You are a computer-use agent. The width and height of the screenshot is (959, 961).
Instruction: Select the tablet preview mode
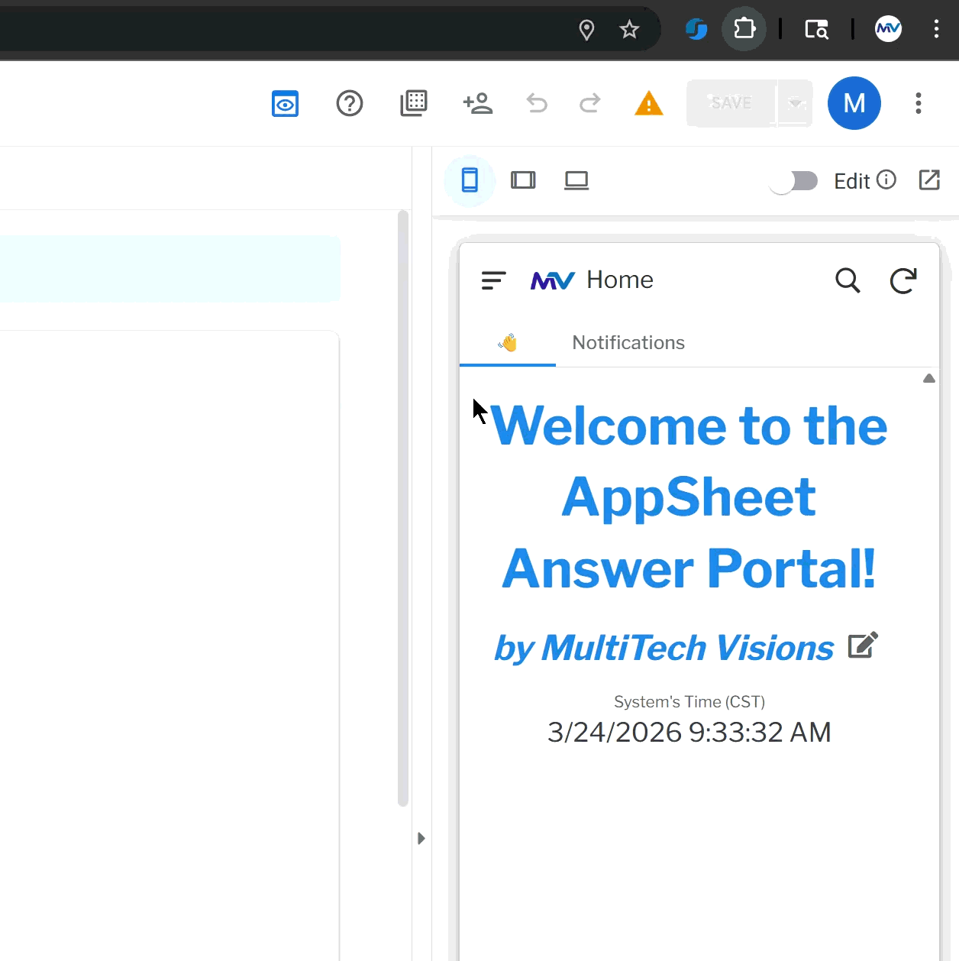click(523, 180)
